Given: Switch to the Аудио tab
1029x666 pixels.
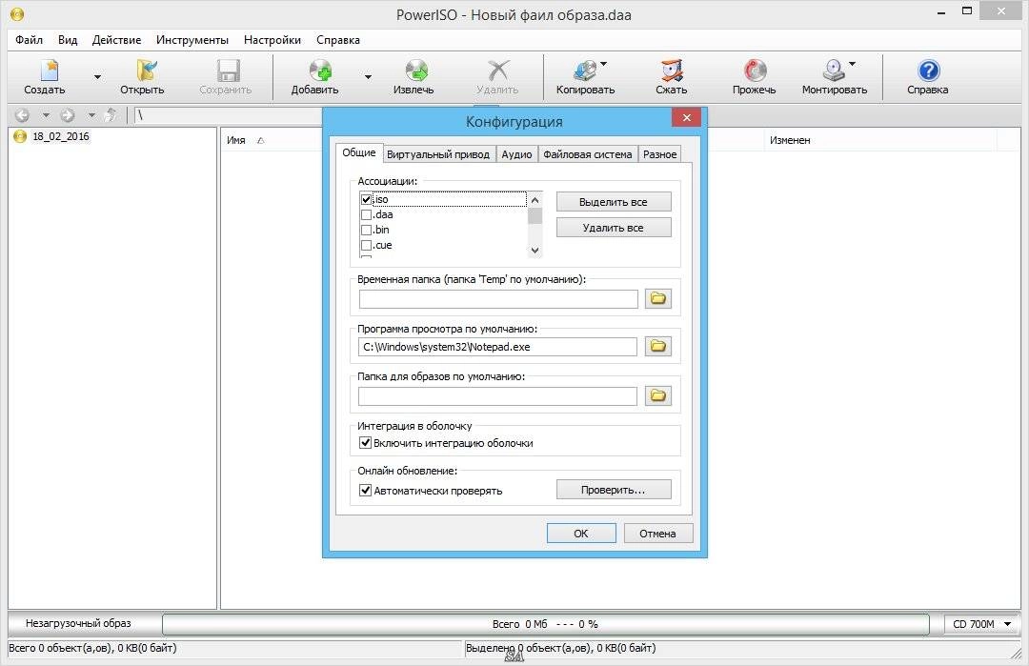Looking at the screenshot, I should pos(516,154).
